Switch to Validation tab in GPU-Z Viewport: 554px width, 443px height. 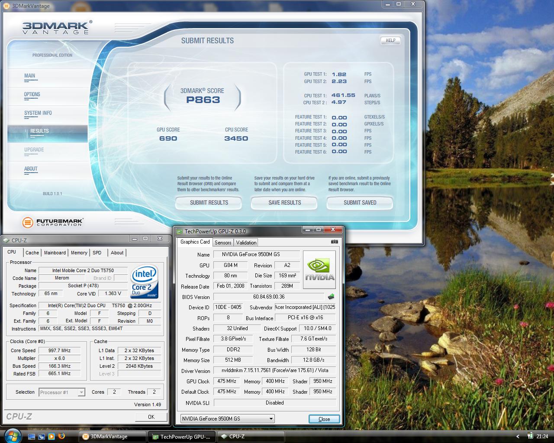[x=246, y=243]
